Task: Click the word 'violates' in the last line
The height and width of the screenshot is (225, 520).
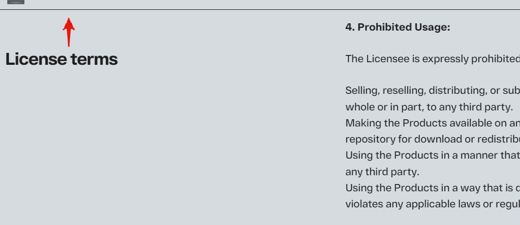Action: (x=364, y=204)
